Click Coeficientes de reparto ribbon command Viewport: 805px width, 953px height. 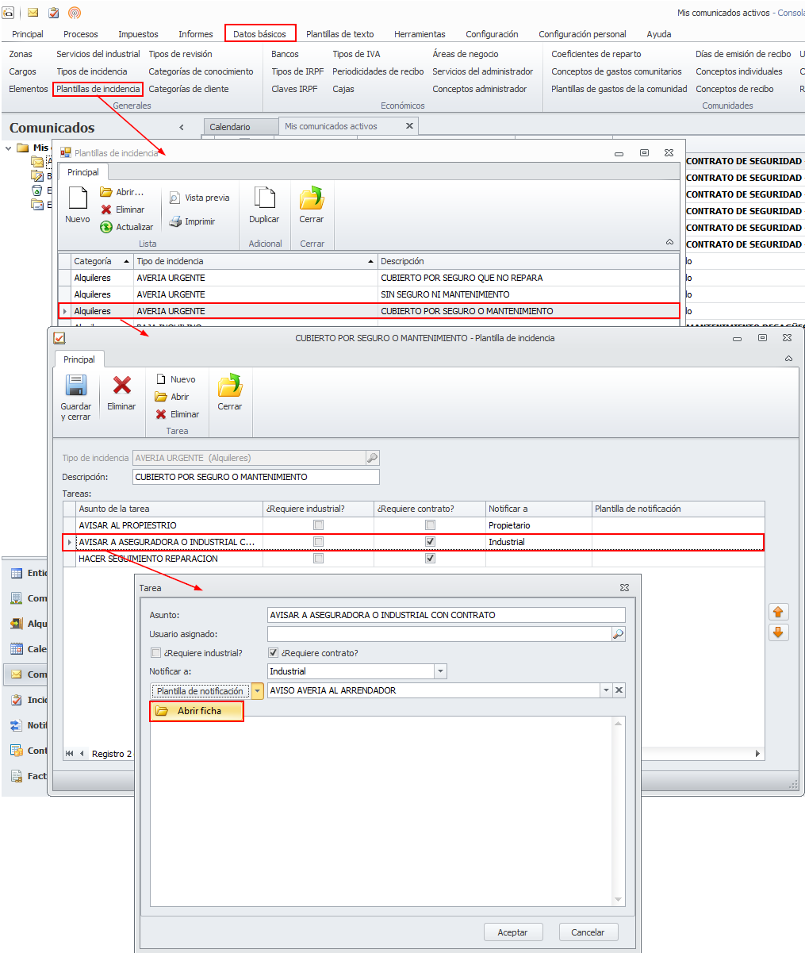coord(596,54)
